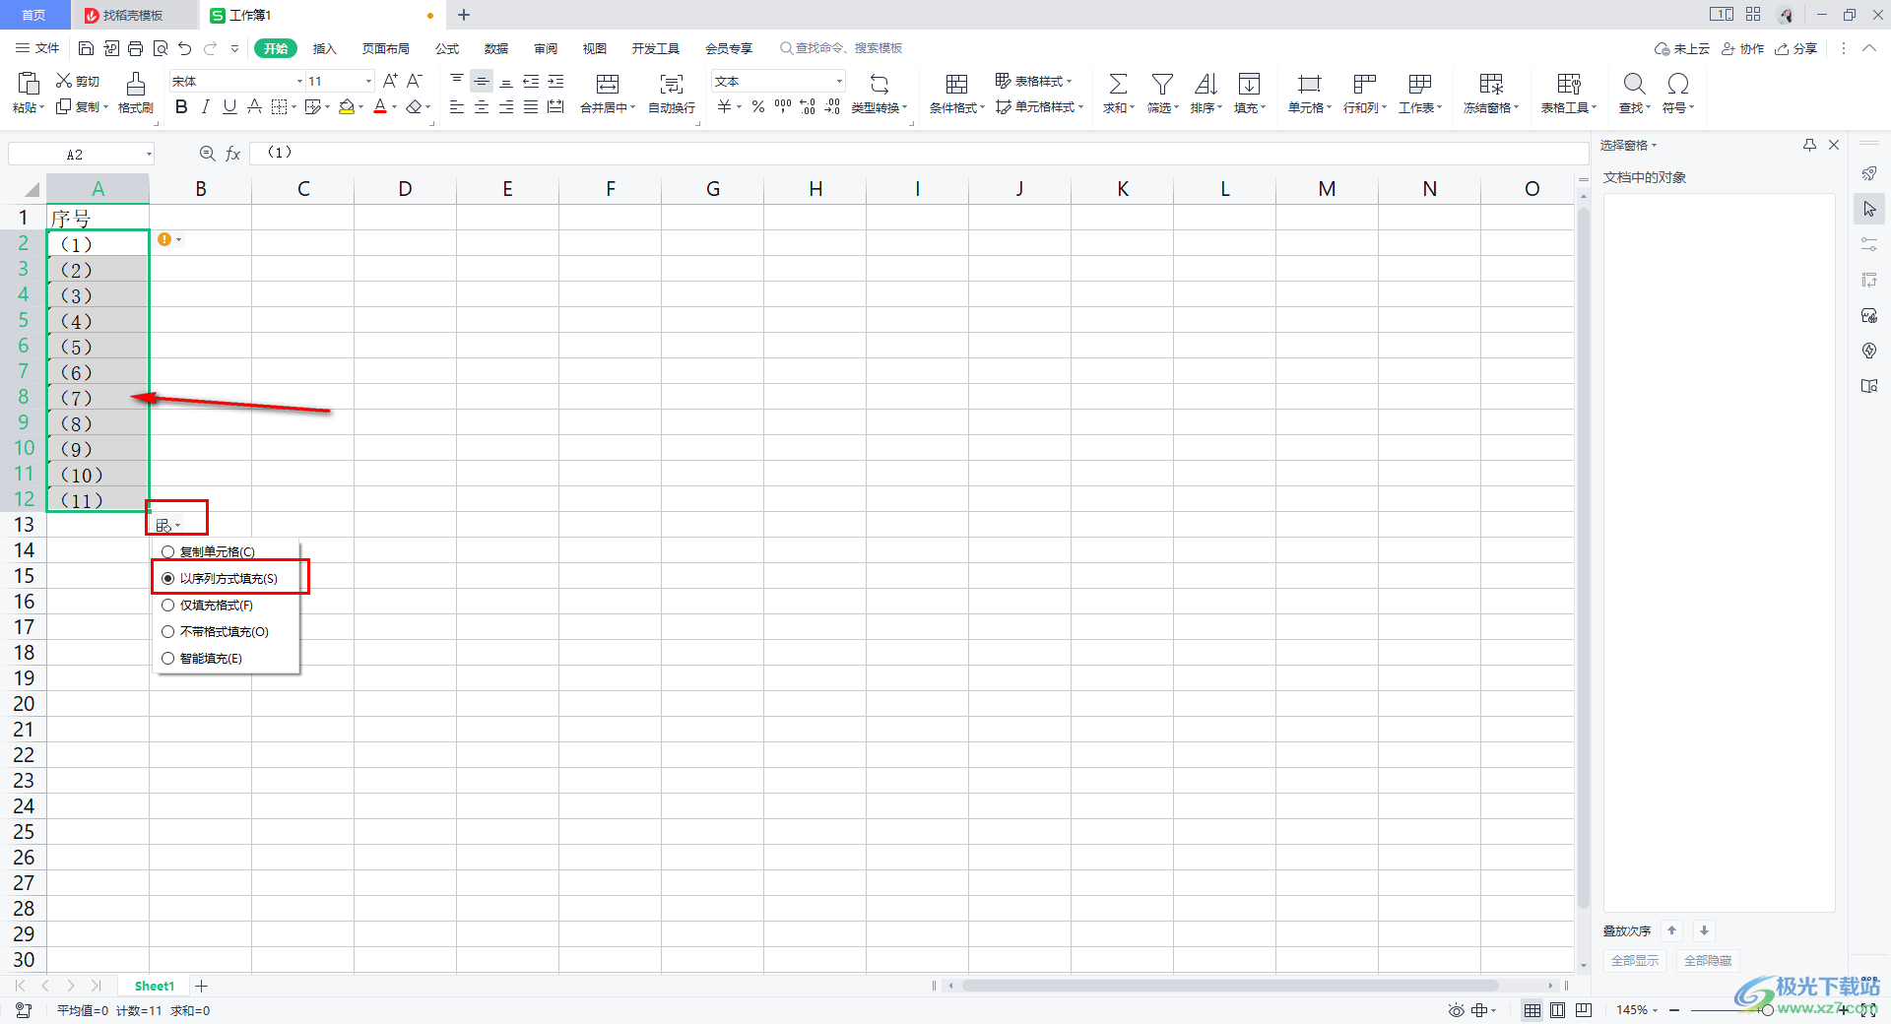The image size is (1891, 1024).
Task: Click Merge and Center (合并居中) icon
Action: [608, 84]
